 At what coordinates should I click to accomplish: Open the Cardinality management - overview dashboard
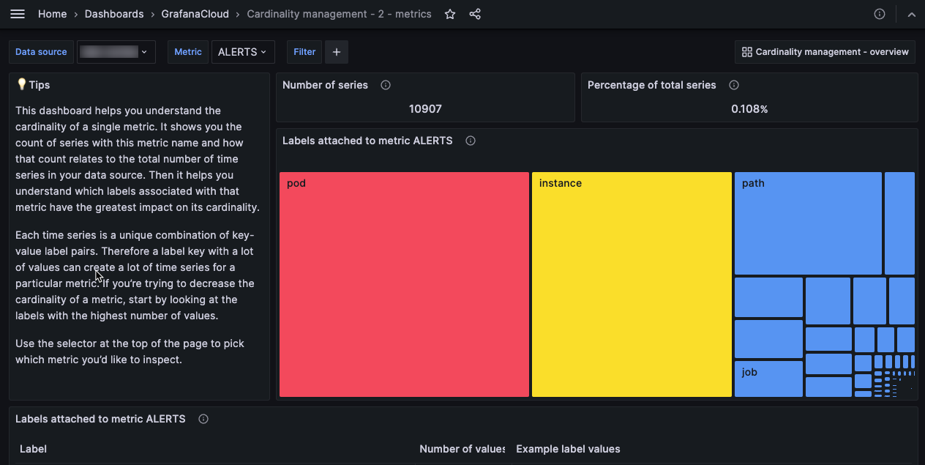825,51
